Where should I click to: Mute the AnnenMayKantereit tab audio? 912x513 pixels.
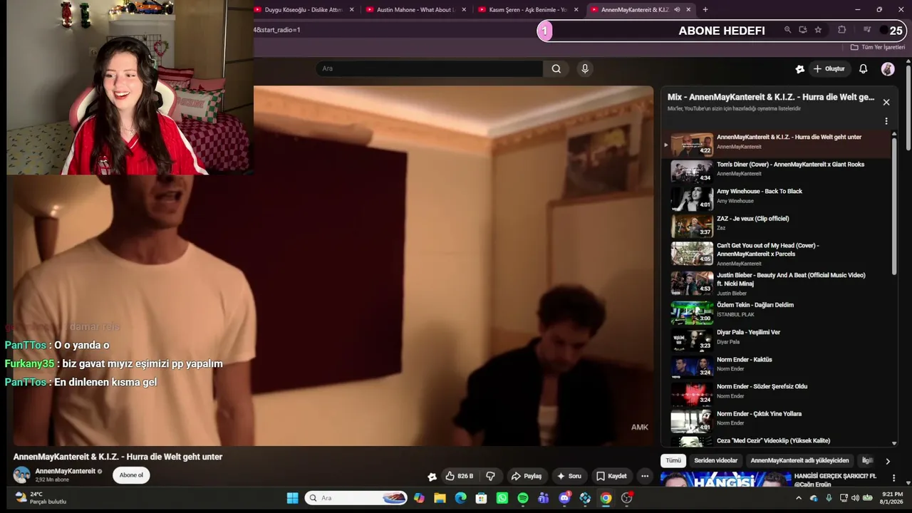(677, 9)
